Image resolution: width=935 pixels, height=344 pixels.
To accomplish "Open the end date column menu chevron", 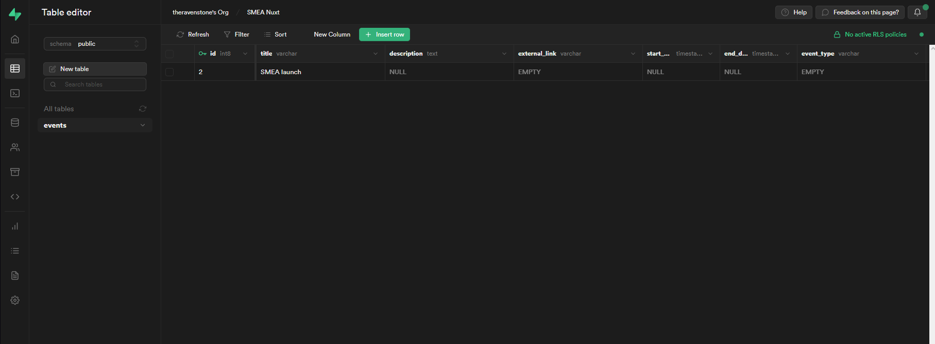I will 788,54.
